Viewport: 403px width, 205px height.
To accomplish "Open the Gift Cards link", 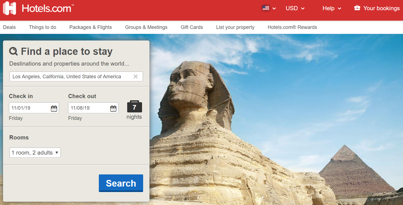I will (x=192, y=27).
